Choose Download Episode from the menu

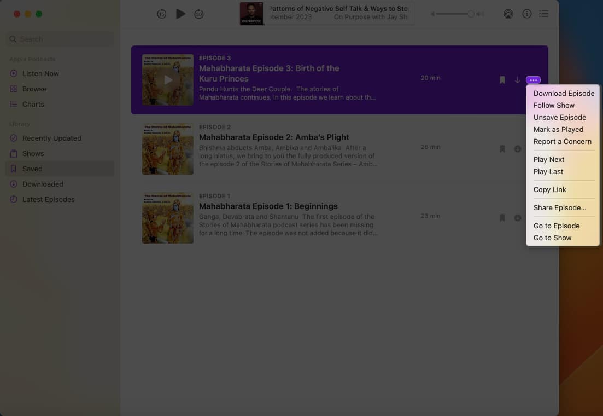click(563, 93)
